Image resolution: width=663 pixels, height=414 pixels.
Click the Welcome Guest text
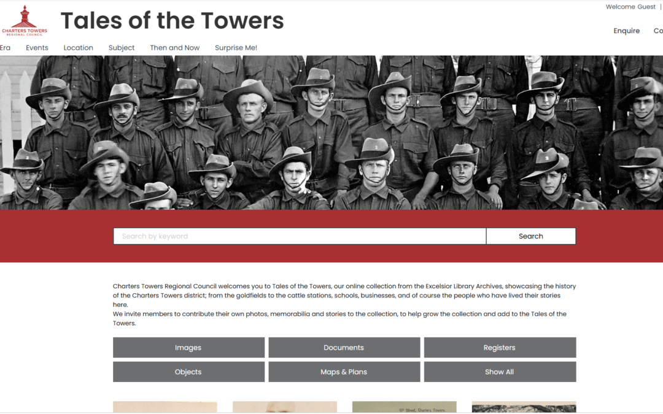pyautogui.click(x=630, y=7)
